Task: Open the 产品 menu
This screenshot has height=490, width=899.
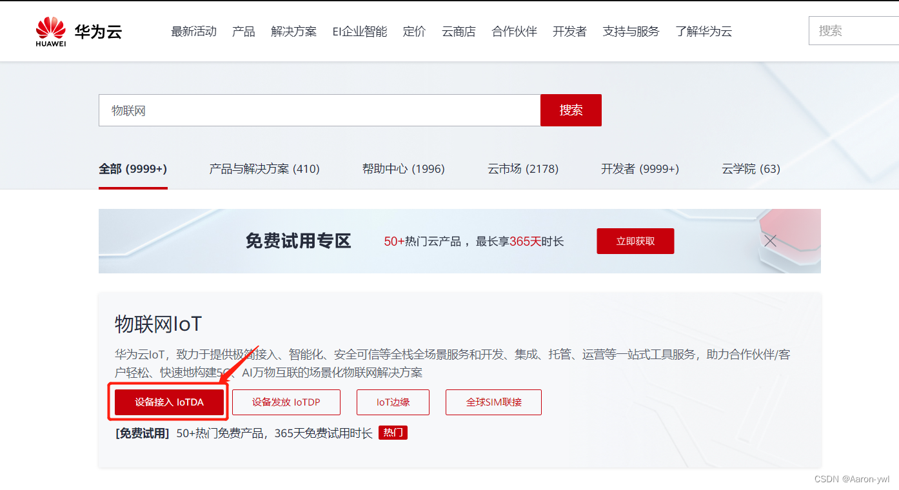Action: [x=244, y=32]
